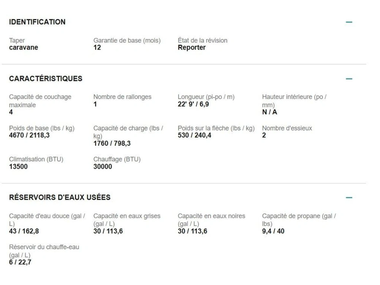380x285 pixels.
Task: Click the propane capacity value 9,4 / 40
Action: pos(273,231)
